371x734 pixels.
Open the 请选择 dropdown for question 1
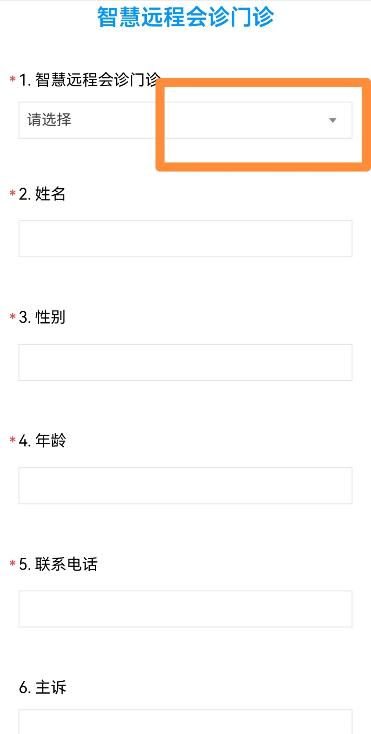(185, 120)
